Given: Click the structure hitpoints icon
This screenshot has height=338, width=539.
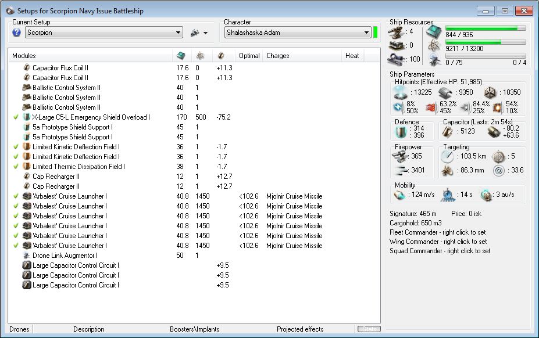Looking at the screenshot, I should (x=490, y=92).
